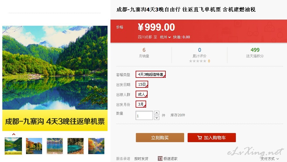This screenshot has width=287, height=162.
Task: Open the main Jiuzhaigou product image
Action: pos(55,78)
